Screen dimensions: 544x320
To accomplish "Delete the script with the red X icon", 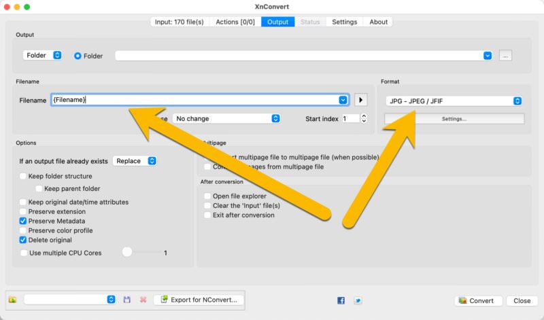I will (143, 300).
